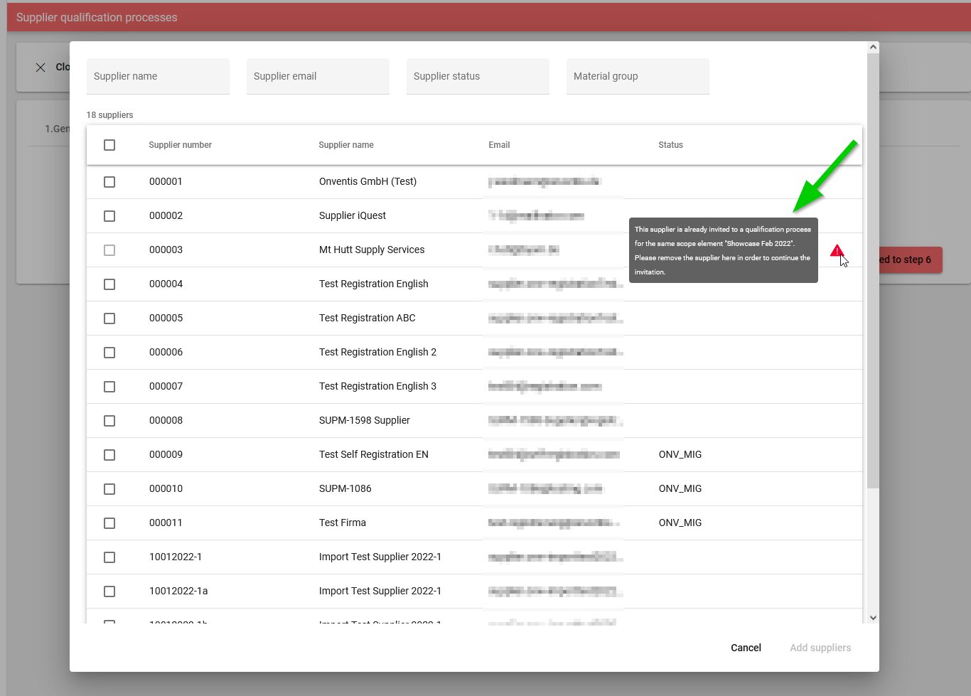Click scrollbar up arrow in dialog
The width and height of the screenshot is (971, 696).
(x=873, y=48)
